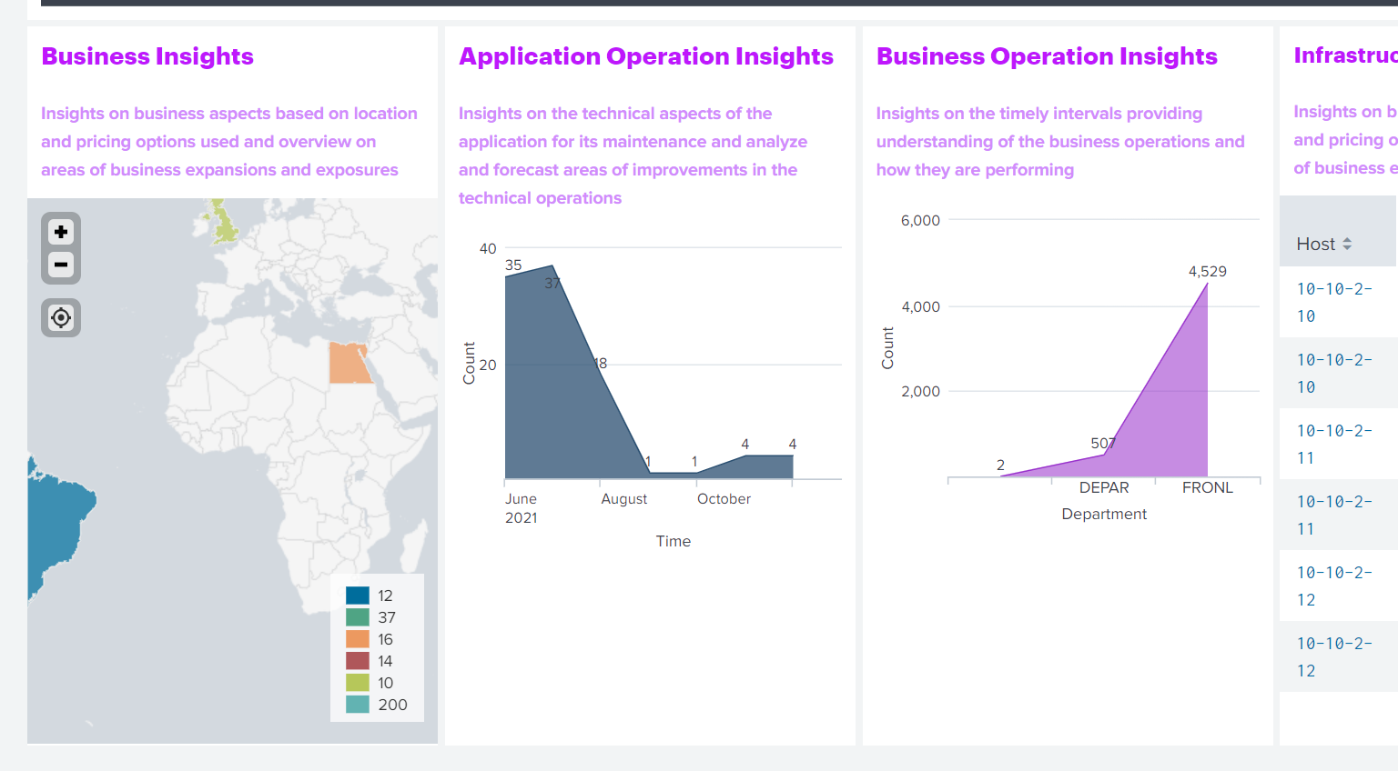Open the host link 10-10-2-11

pos(1334,444)
